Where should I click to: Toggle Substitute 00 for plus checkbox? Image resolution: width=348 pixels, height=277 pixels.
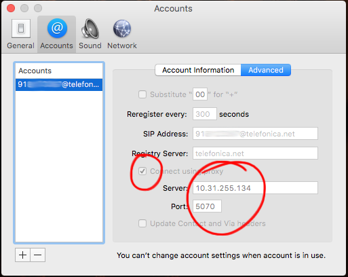[142, 94]
